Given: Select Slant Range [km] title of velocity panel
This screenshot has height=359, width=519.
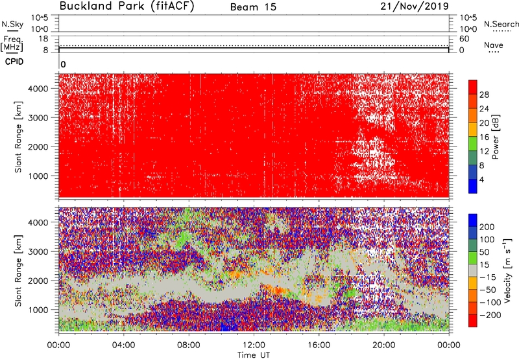Looking at the screenshot, I should (x=18, y=271).
